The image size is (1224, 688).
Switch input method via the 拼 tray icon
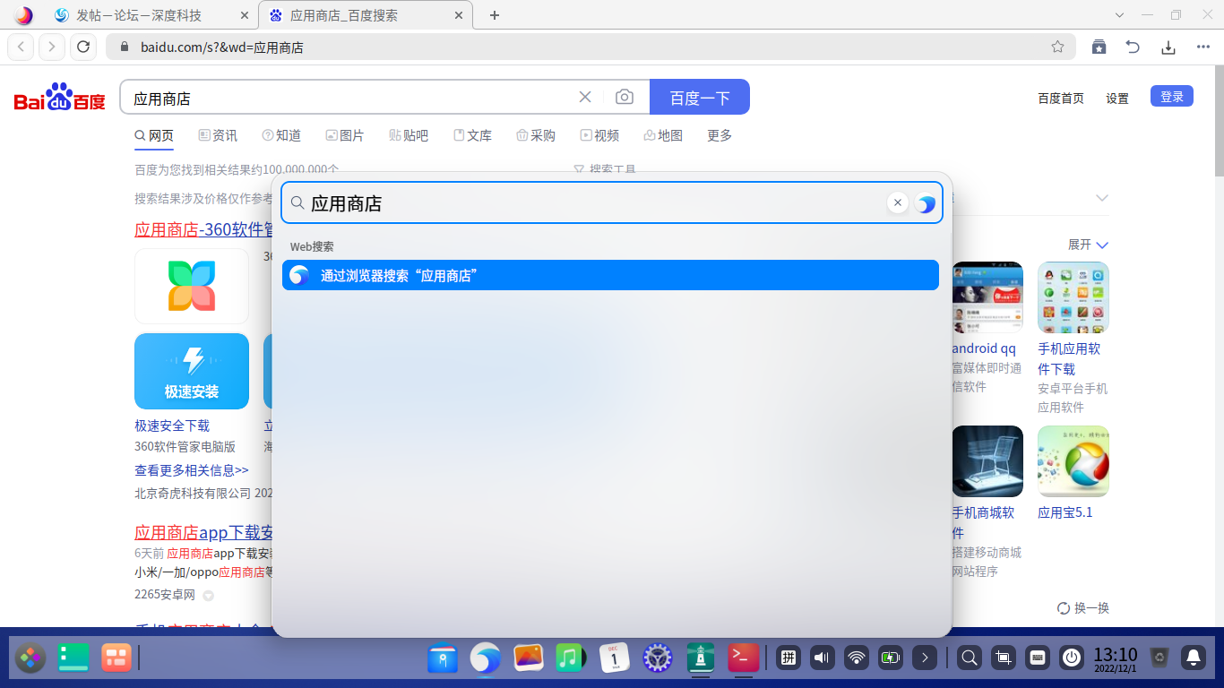click(789, 658)
